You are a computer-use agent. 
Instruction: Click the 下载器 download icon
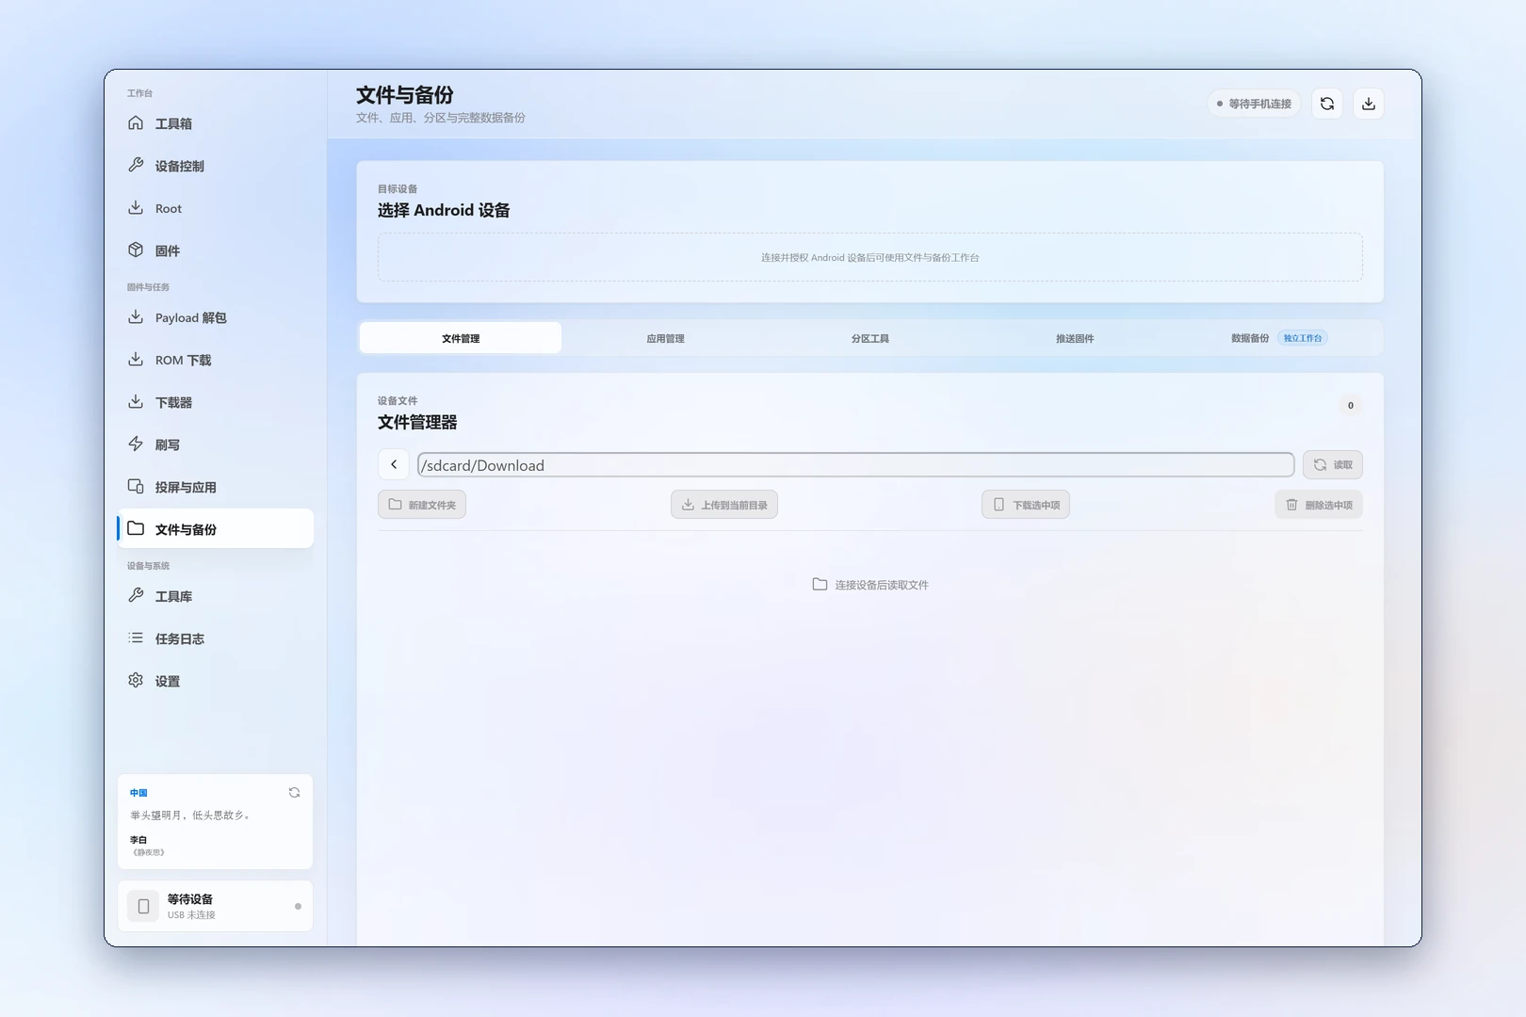(136, 402)
